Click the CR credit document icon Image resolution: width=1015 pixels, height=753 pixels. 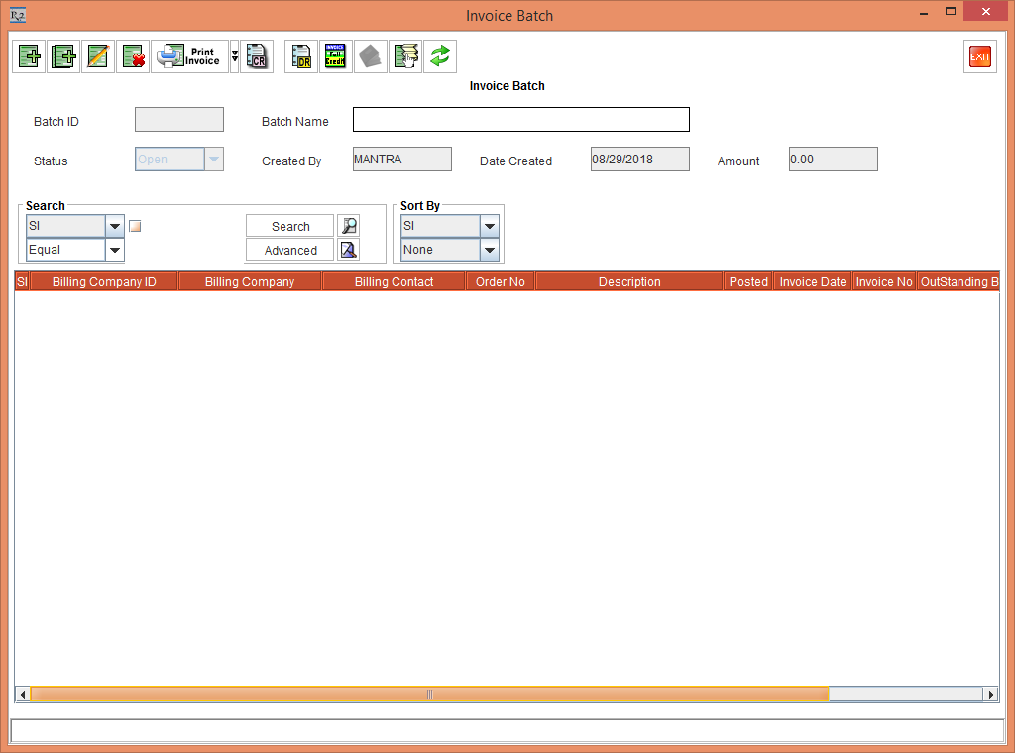pyautogui.click(x=257, y=56)
